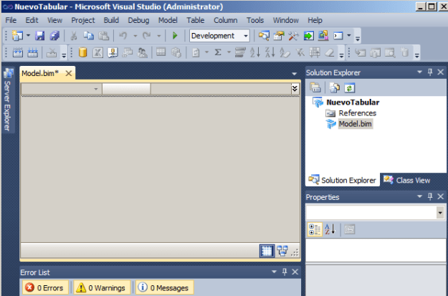Switch to the Class View tab

(x=407, y=181)
